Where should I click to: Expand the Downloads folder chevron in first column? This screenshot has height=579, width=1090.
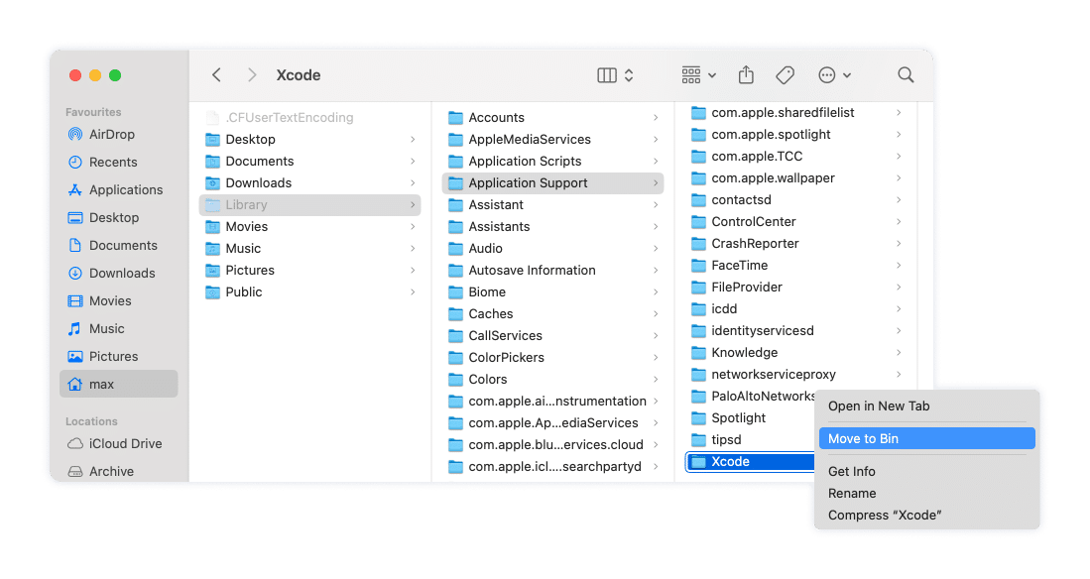[x=413, y=182]
